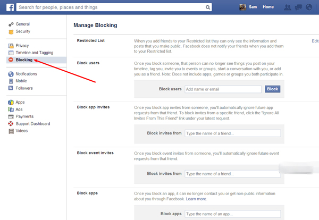319x220 pixels.
Task: Click the Learn more link
Action: pyautogui.click(x=196, y=199)
